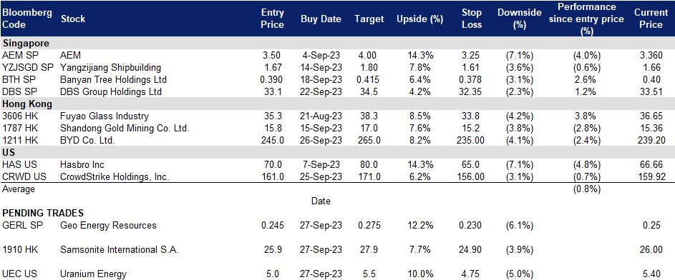The image size is (675, 280).
Task: Select the Singapore section row
Action: click(x=338, y=43)
